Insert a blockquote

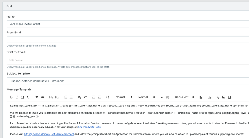tap(37, 97)
